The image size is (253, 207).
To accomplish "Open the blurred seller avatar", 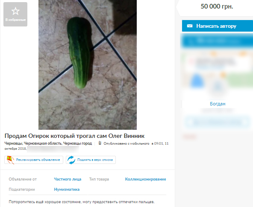I will pyautogui.click(x=218, y=88).
